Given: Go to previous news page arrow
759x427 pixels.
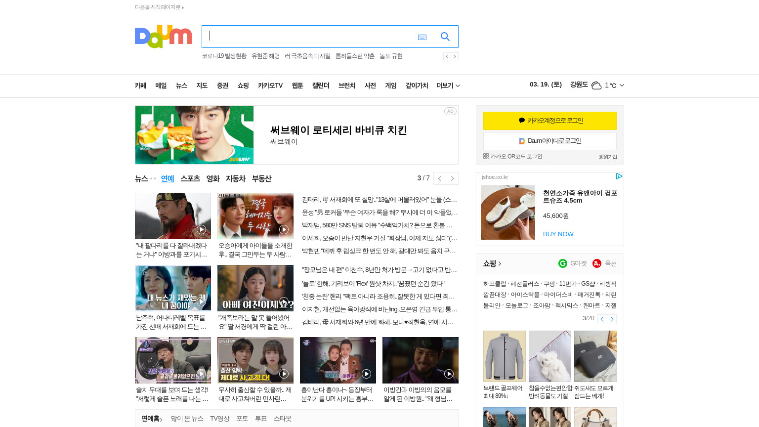Looking at the screenshot, I should coord(439,178).
